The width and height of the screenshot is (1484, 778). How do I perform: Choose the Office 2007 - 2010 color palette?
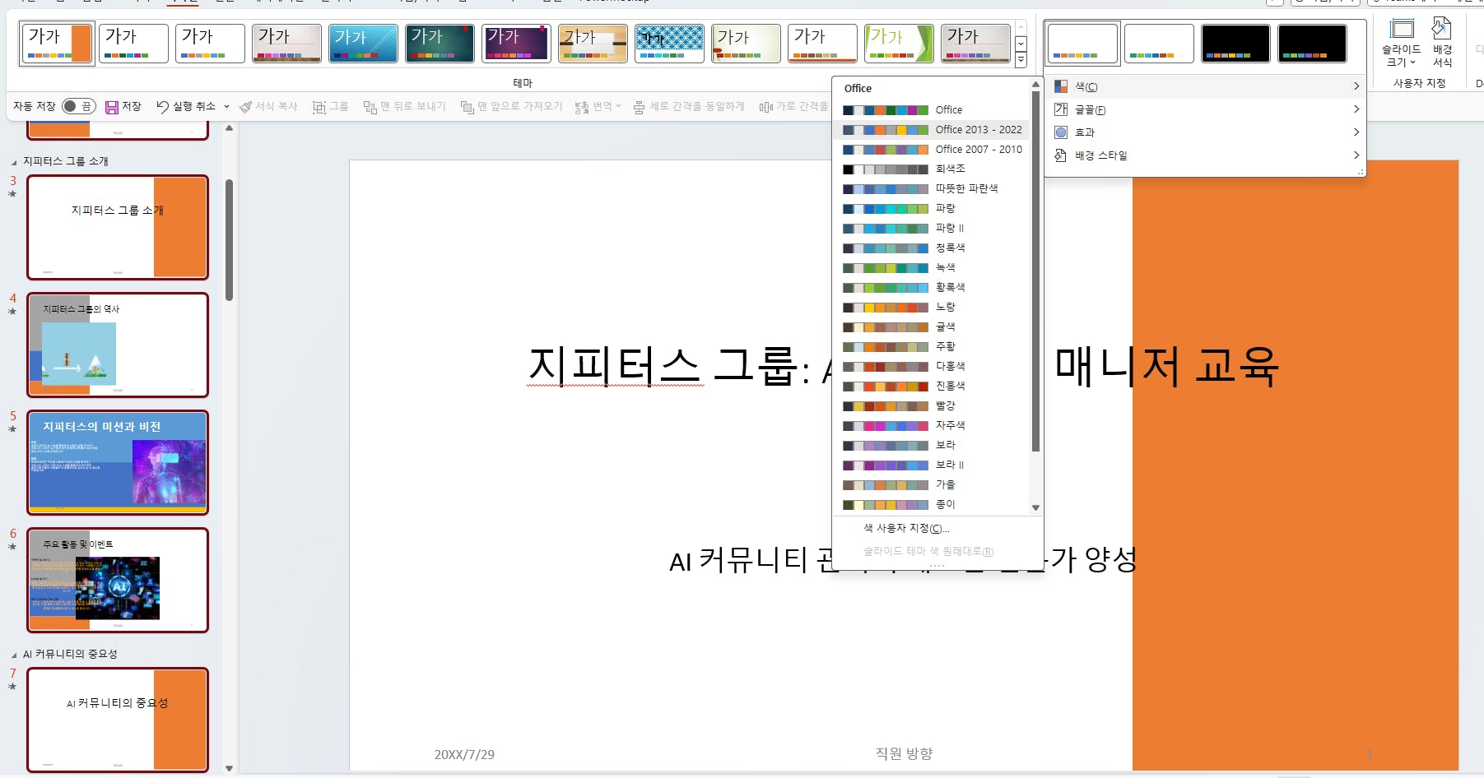[x=978, y=149]
